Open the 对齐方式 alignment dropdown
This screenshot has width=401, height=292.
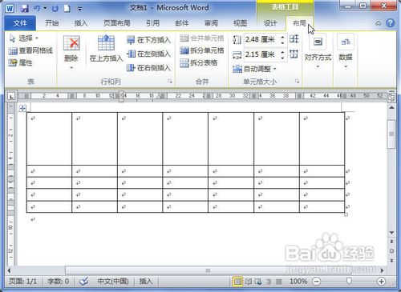tap(318, 50)
